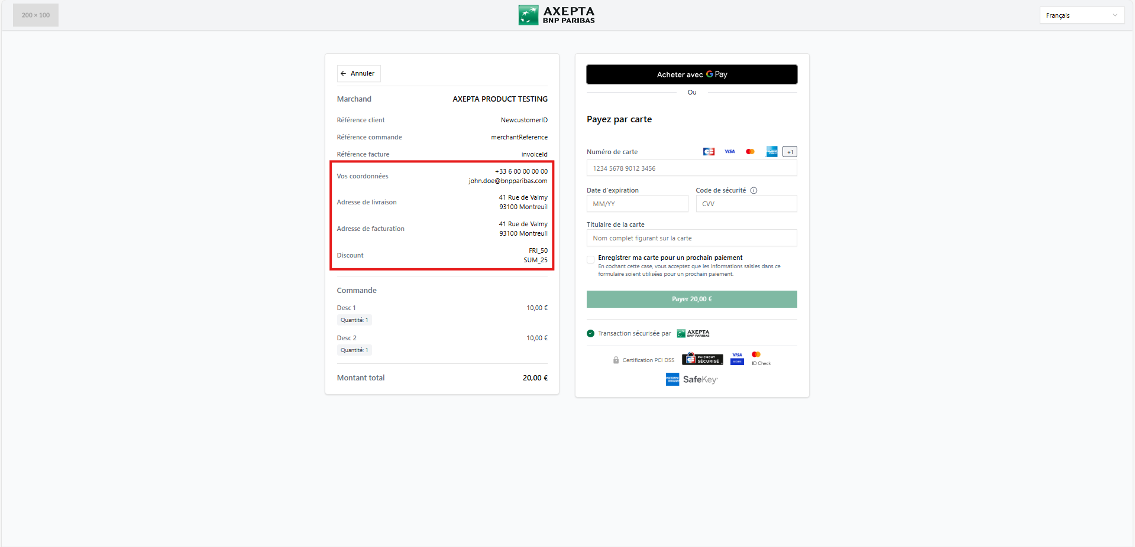Click the Mastercard ID Check badge
Image resolution: width=1135 pixels, height=547 pixels.
click(761, 359)
